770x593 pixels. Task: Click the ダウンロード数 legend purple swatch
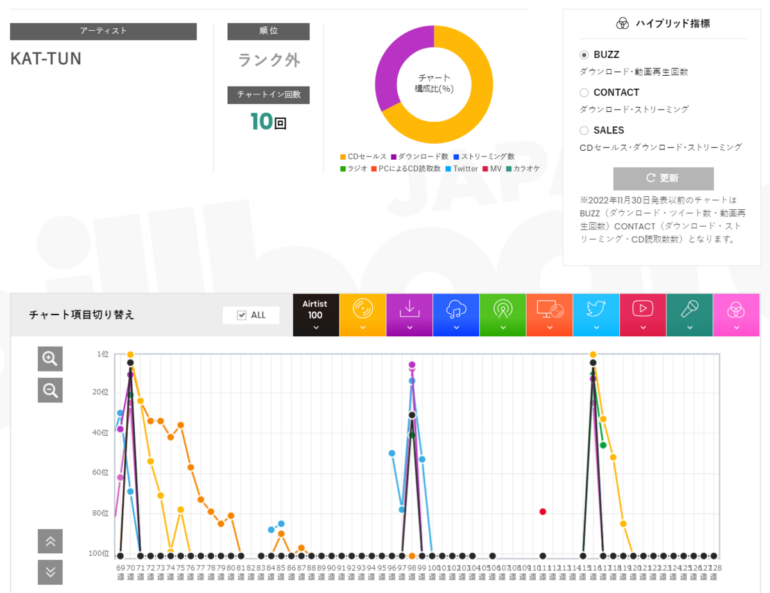tap(394, 157)
